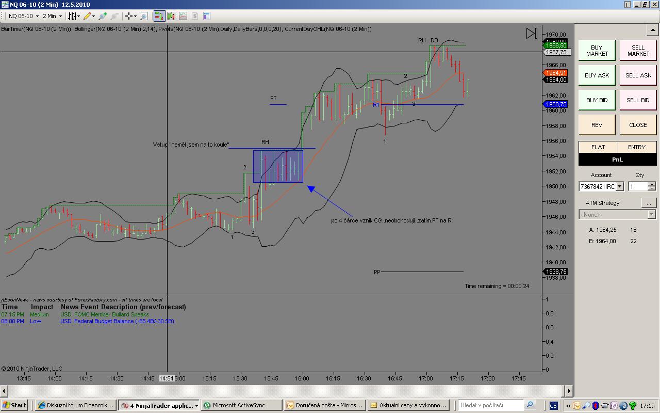Click the zoom in magnifier with plus
Image resolution: width=660 pixels, height=414 pixels.
coord(103,17)
